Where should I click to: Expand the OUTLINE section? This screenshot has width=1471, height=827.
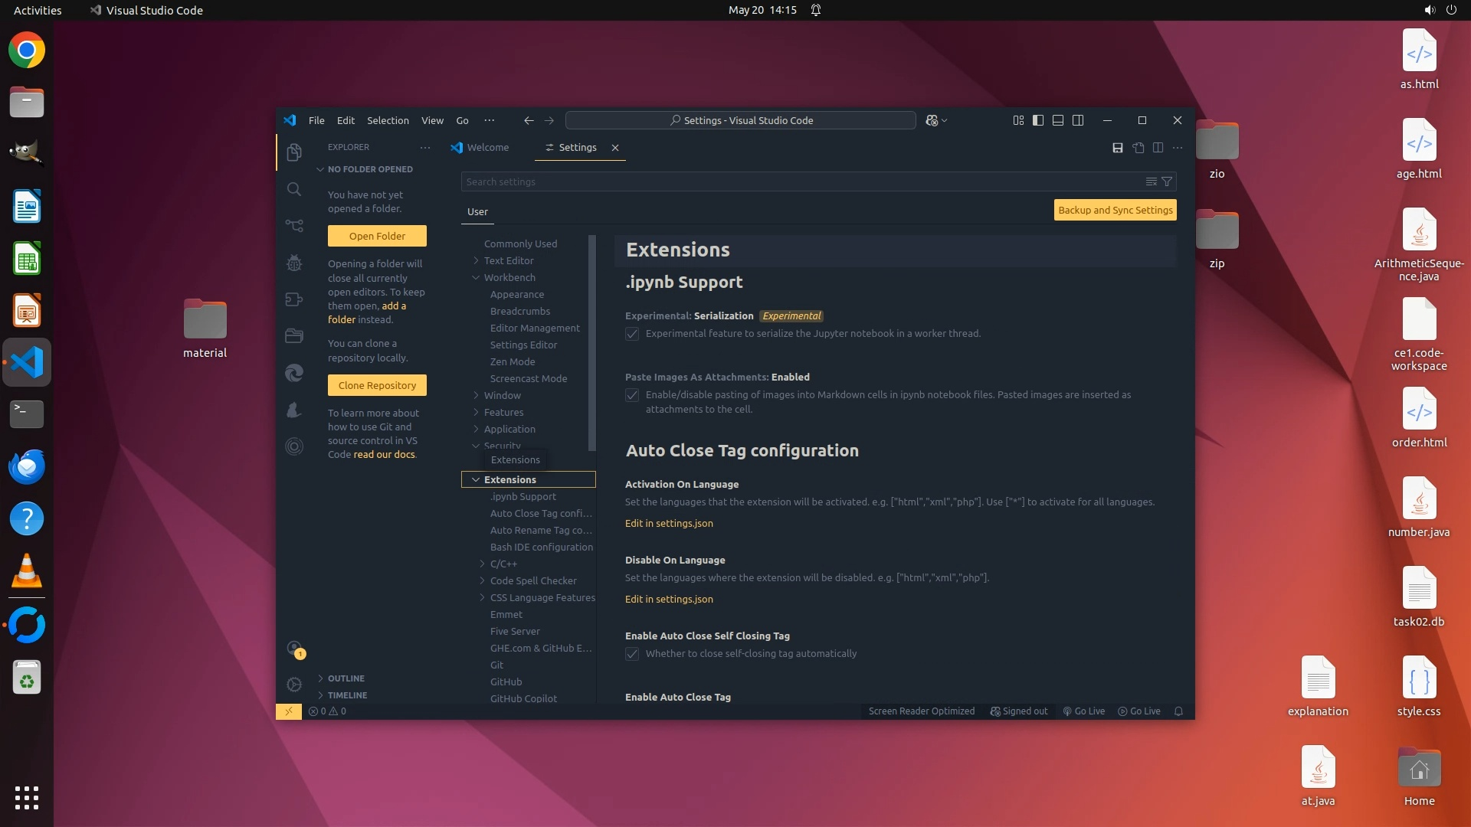[x=346, y=678]
